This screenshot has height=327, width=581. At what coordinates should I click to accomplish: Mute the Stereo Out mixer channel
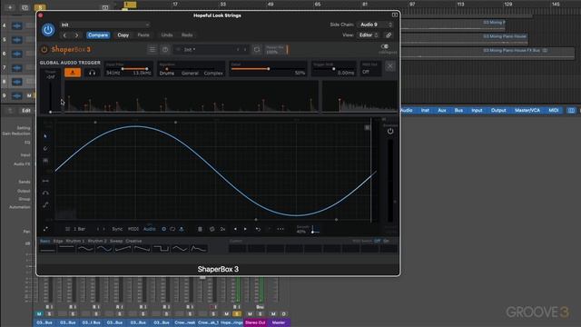(x=250, y=314)
